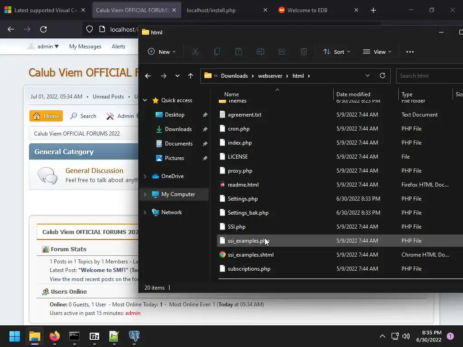
Task: Click the Date modified column header
Action: pyautogui.click(x=353, y=94)
